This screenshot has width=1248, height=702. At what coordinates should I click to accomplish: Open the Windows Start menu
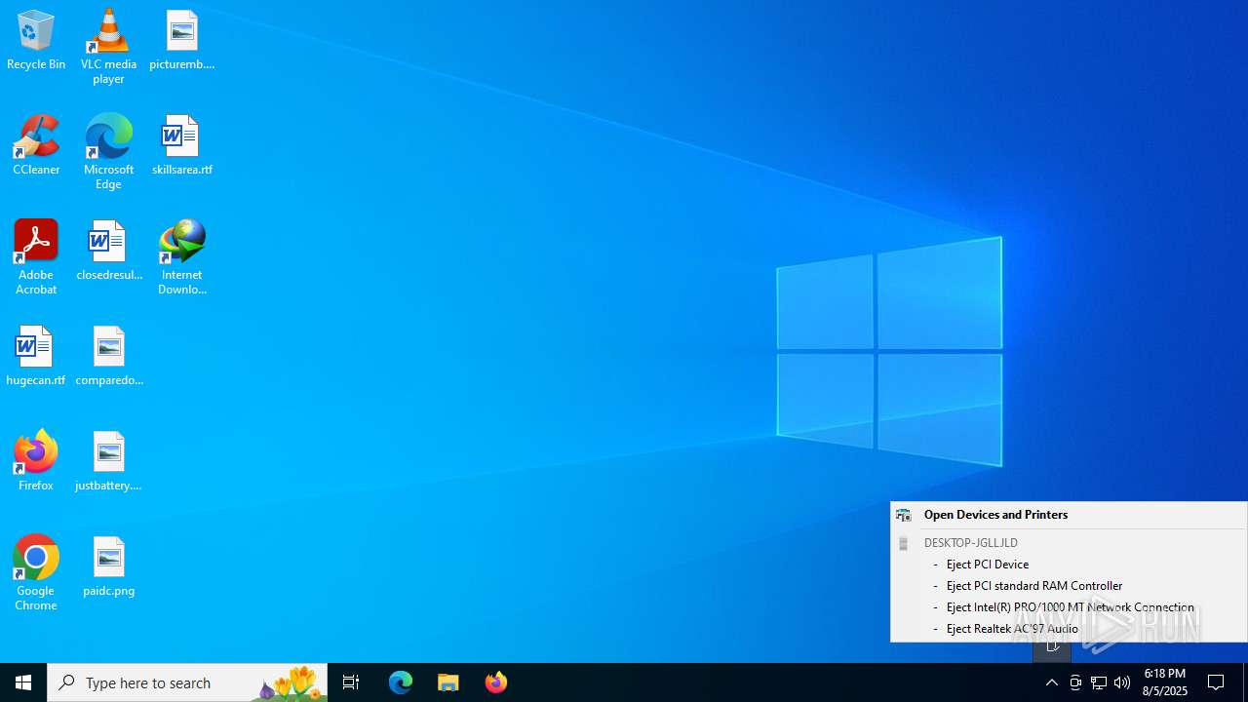pos(23,682)
